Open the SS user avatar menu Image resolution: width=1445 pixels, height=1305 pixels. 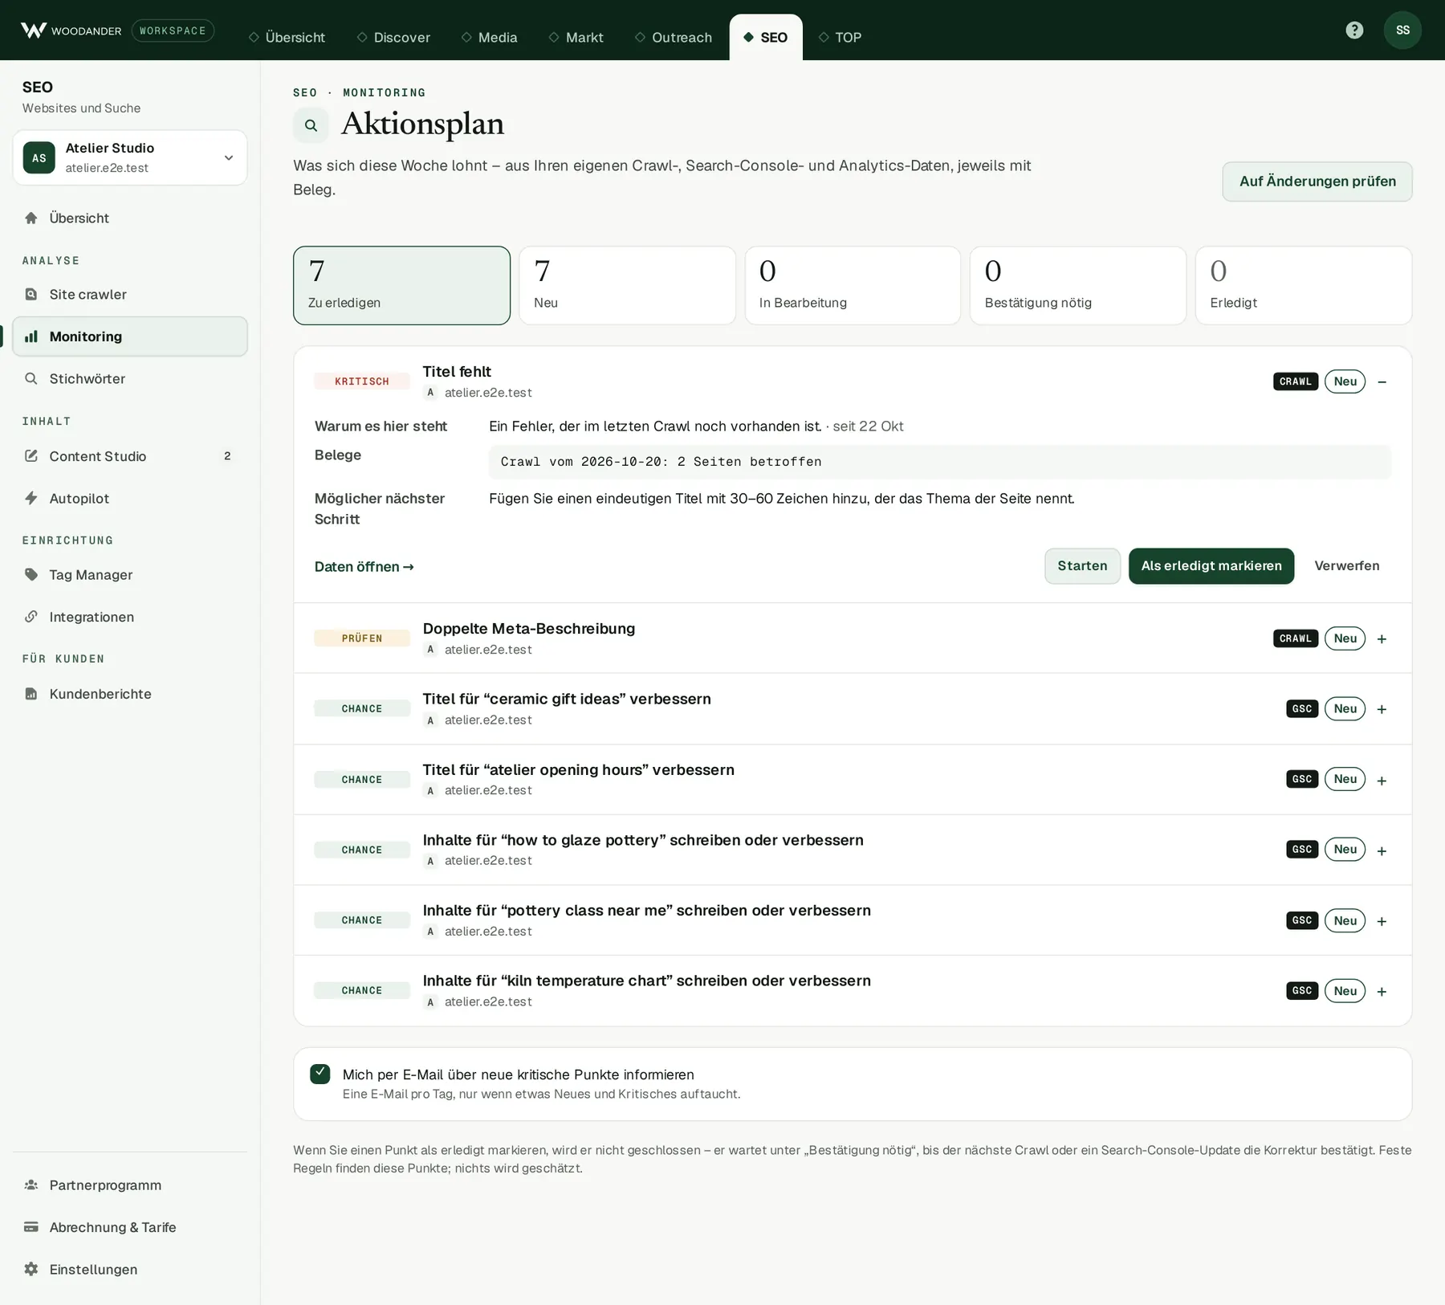[1402, 31]
